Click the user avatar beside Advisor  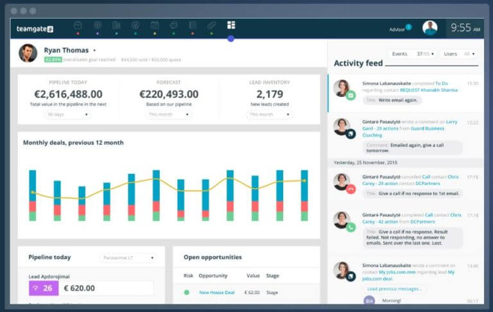[429, 28]
